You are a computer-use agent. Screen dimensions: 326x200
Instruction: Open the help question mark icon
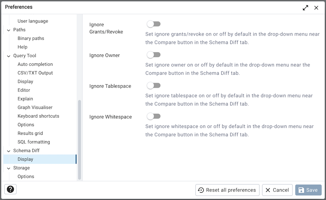(10, 190)
